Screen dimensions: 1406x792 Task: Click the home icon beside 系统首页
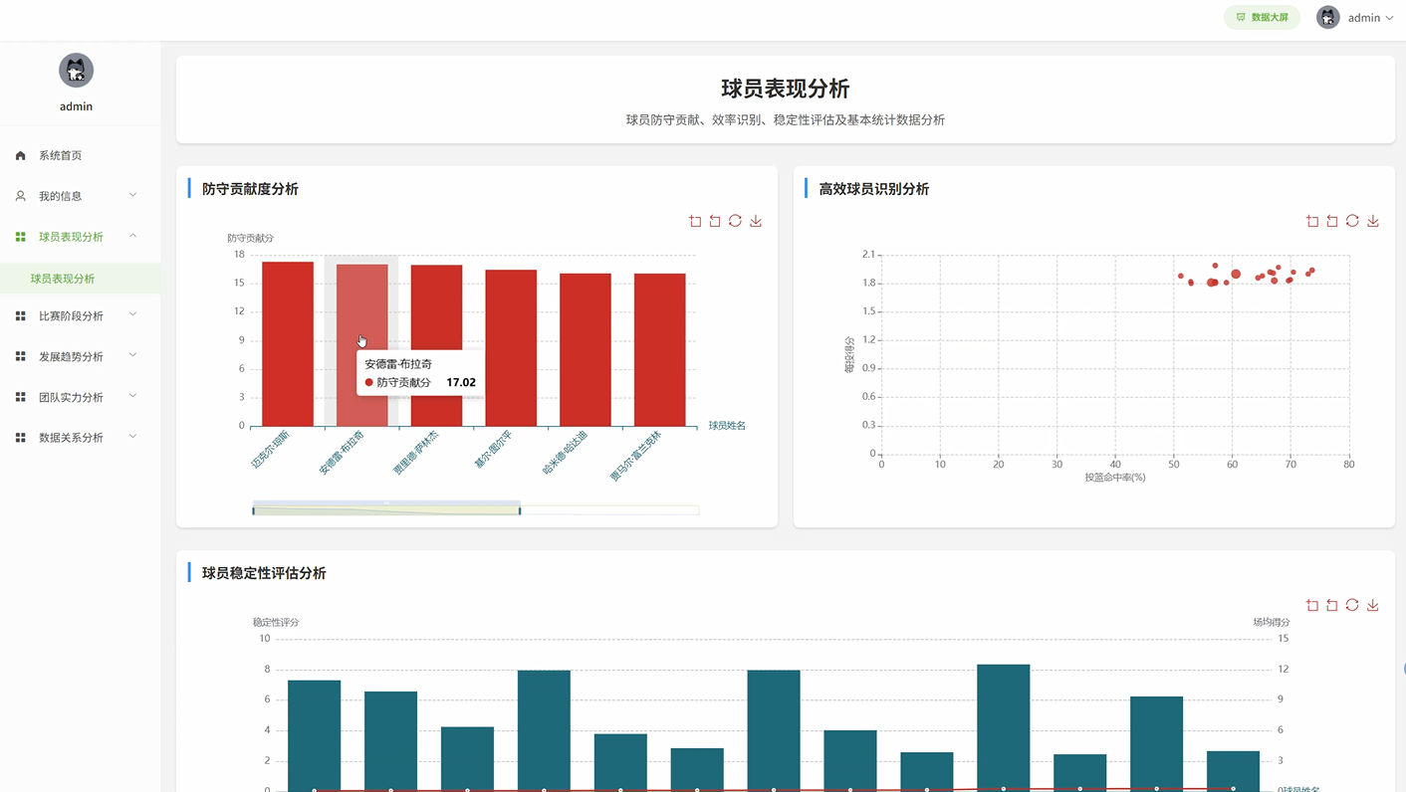click(x=20, y=155)
